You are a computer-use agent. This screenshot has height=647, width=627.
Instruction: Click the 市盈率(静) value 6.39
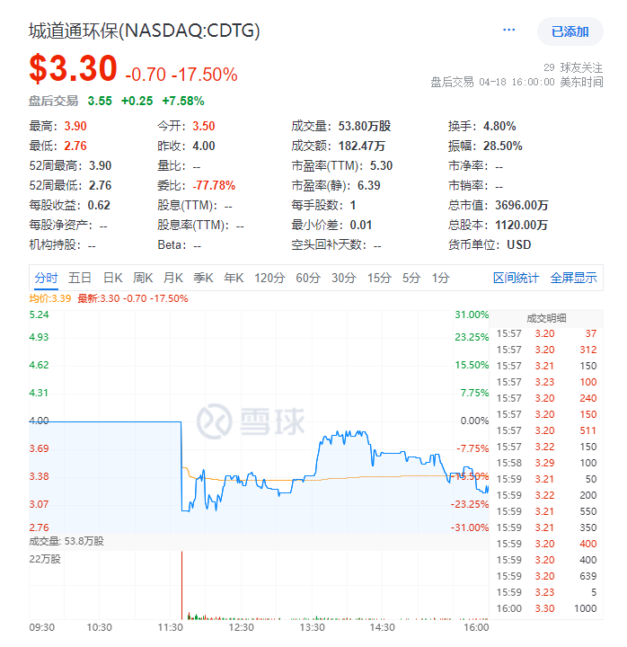(369, 185)
